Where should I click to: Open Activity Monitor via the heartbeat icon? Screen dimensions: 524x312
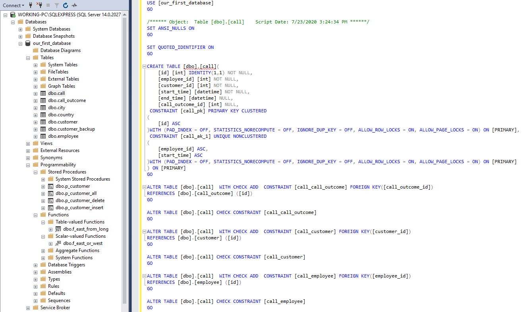(x=75, y=5)
